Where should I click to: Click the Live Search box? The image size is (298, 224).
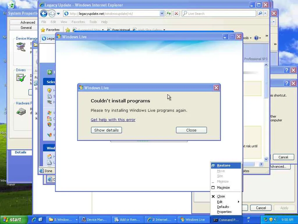click(x=219, y=13)
